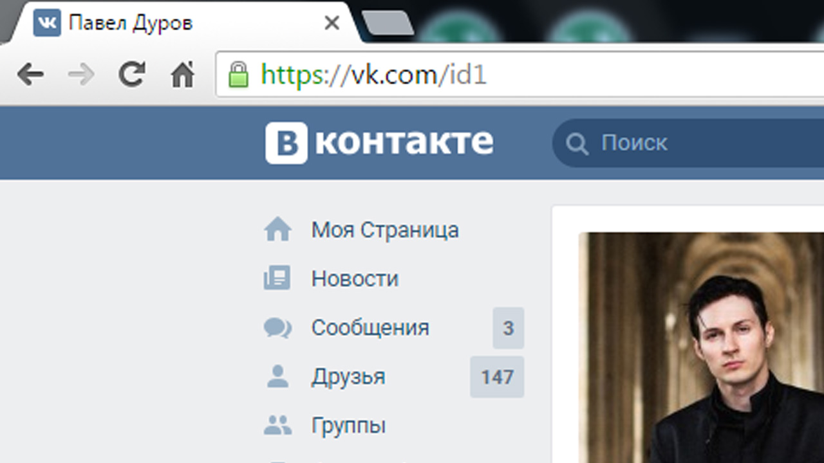Open Новости from the sidebar

click(x=355, y=278)
